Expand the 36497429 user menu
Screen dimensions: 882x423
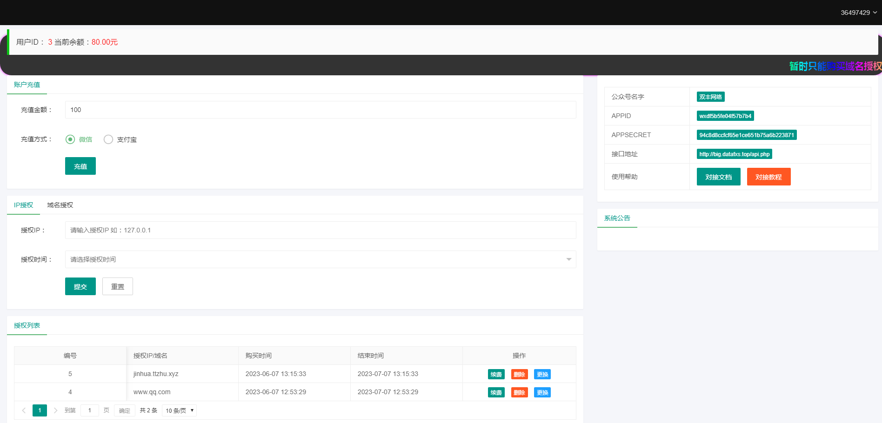(858, 13)
